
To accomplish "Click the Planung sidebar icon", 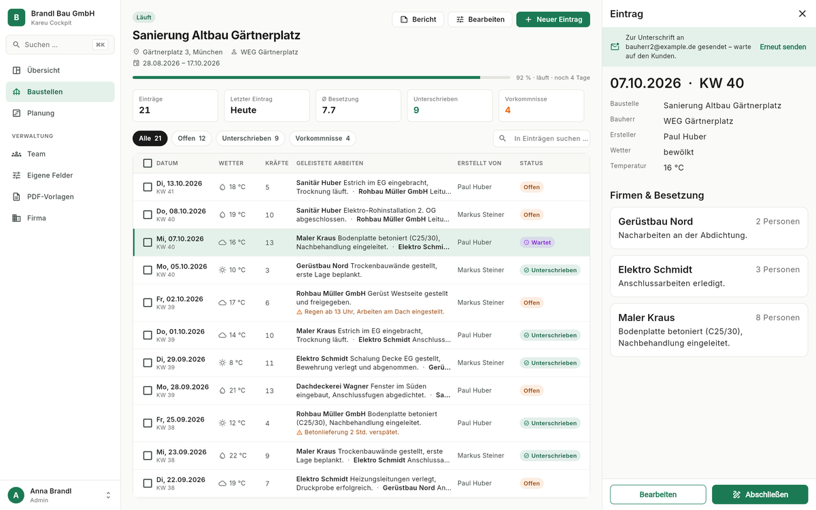I will pos(16,113).
